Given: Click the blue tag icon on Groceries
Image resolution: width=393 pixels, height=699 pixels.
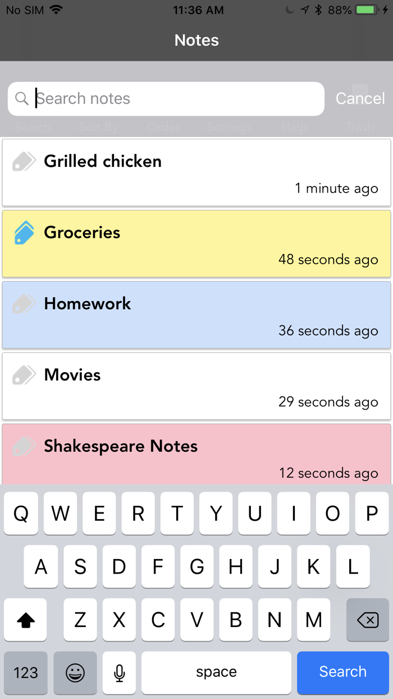Looking at the screenshot, I should [24, 232].
